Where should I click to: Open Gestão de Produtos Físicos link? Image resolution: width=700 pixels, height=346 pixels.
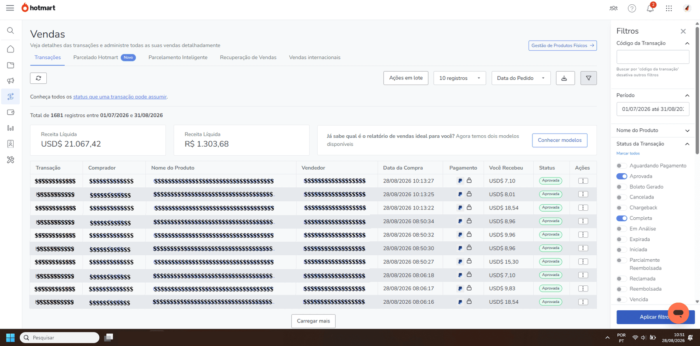563,45
